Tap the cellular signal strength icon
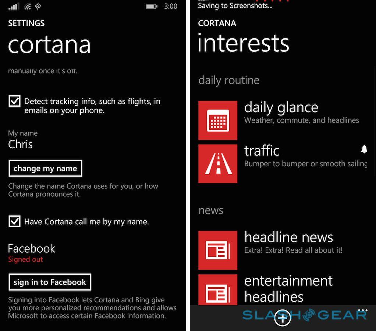376x331 pixels. [x=14, y=6]
